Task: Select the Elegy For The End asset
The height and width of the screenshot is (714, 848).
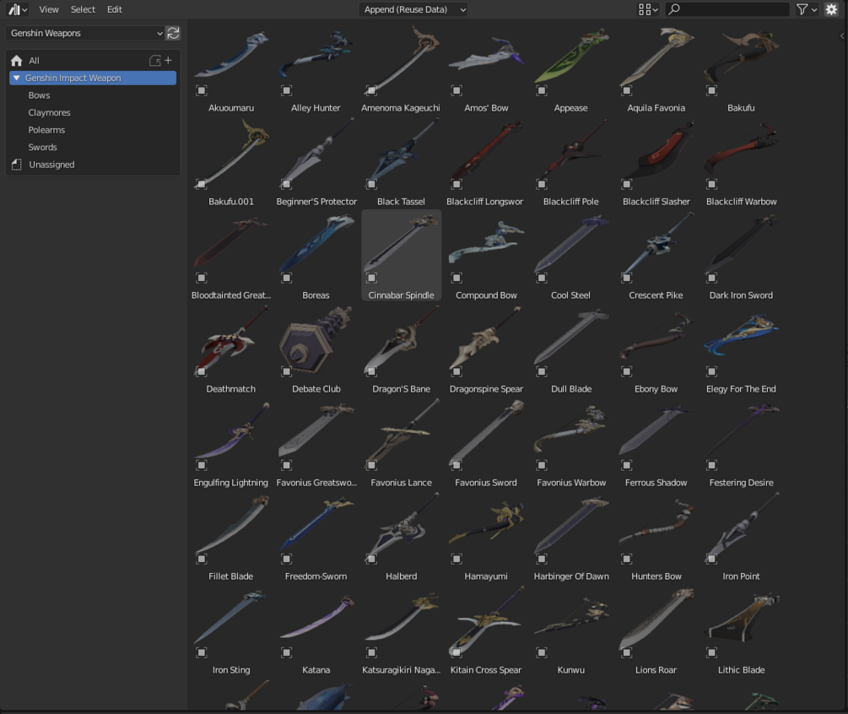Action: tap(741, 350)
